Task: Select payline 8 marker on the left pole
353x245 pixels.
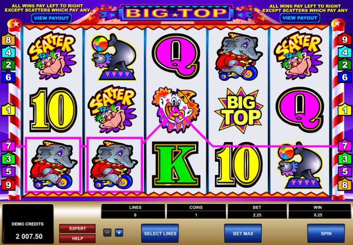Action: click(x=8, y=40)
